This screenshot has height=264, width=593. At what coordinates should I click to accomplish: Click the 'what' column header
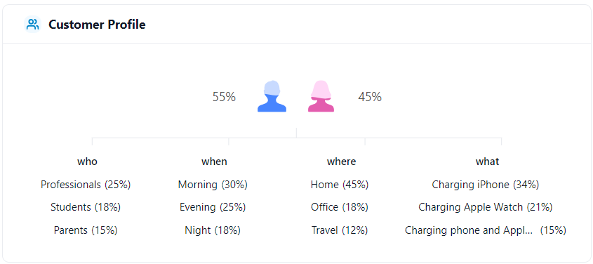click(488, 161)
